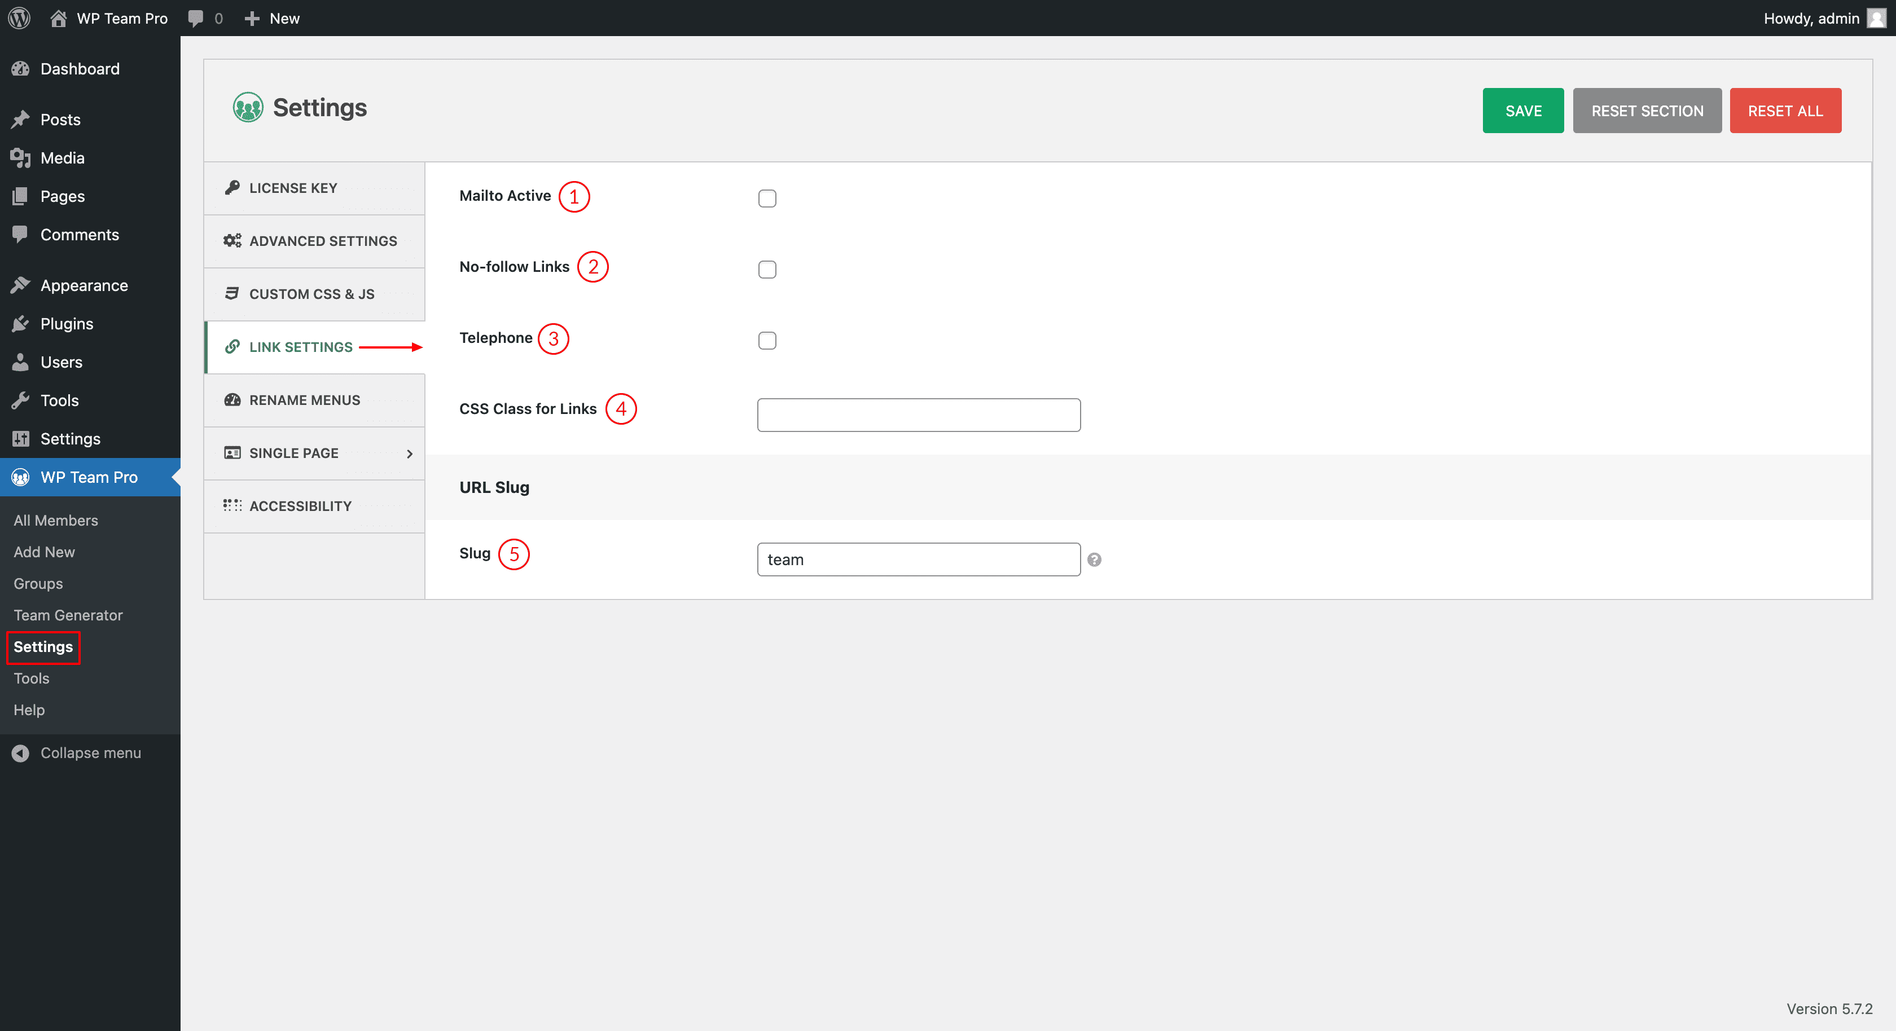Viewport: 1896px width, 1031px height.
Task: Click the CSS Class for Links field
Action: [x=918, y=415]
